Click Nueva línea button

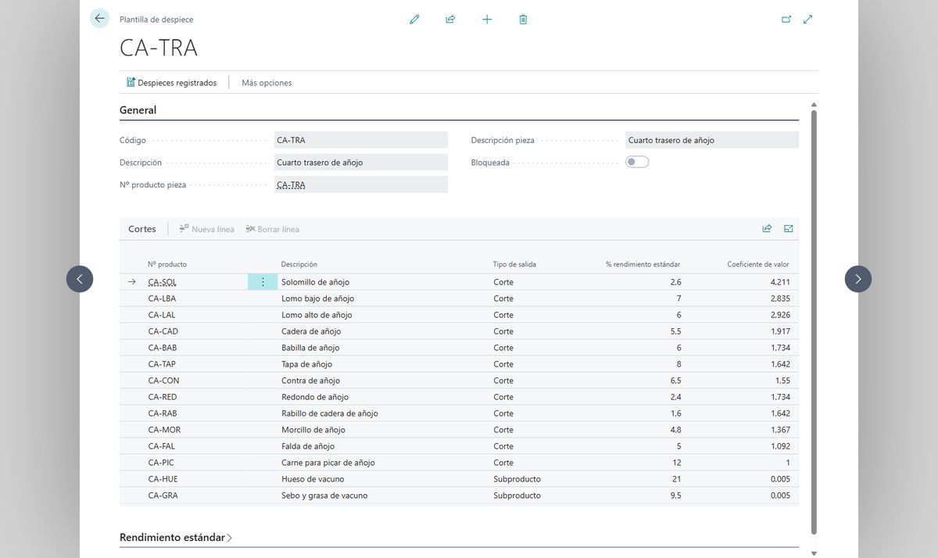[x=206, y=229]
